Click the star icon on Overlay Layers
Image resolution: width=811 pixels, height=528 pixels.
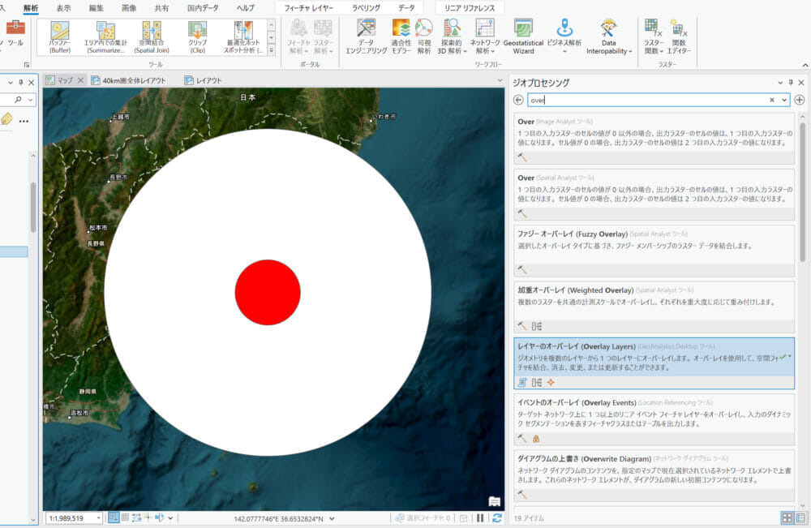[551, 383]
